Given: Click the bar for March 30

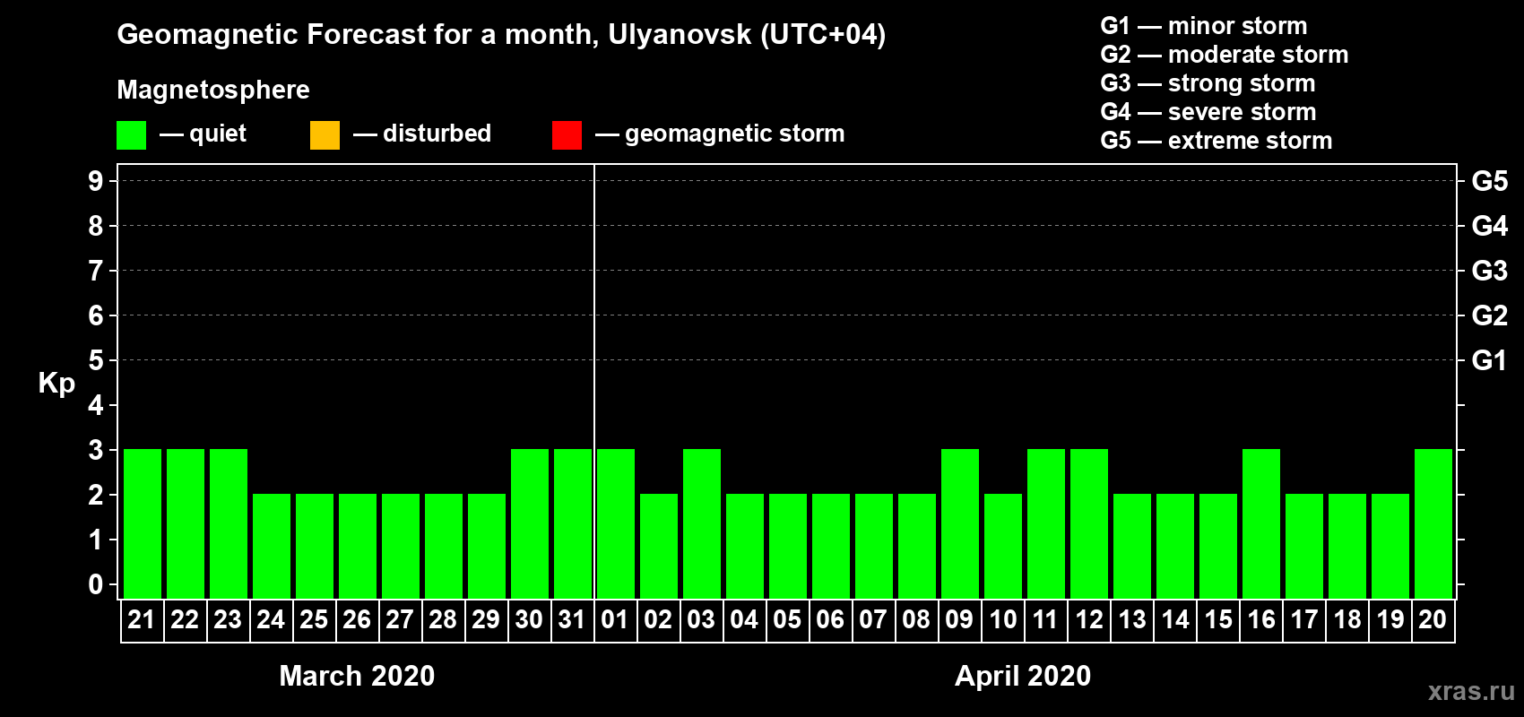Looking at the screenshot, I should [530, 523].
